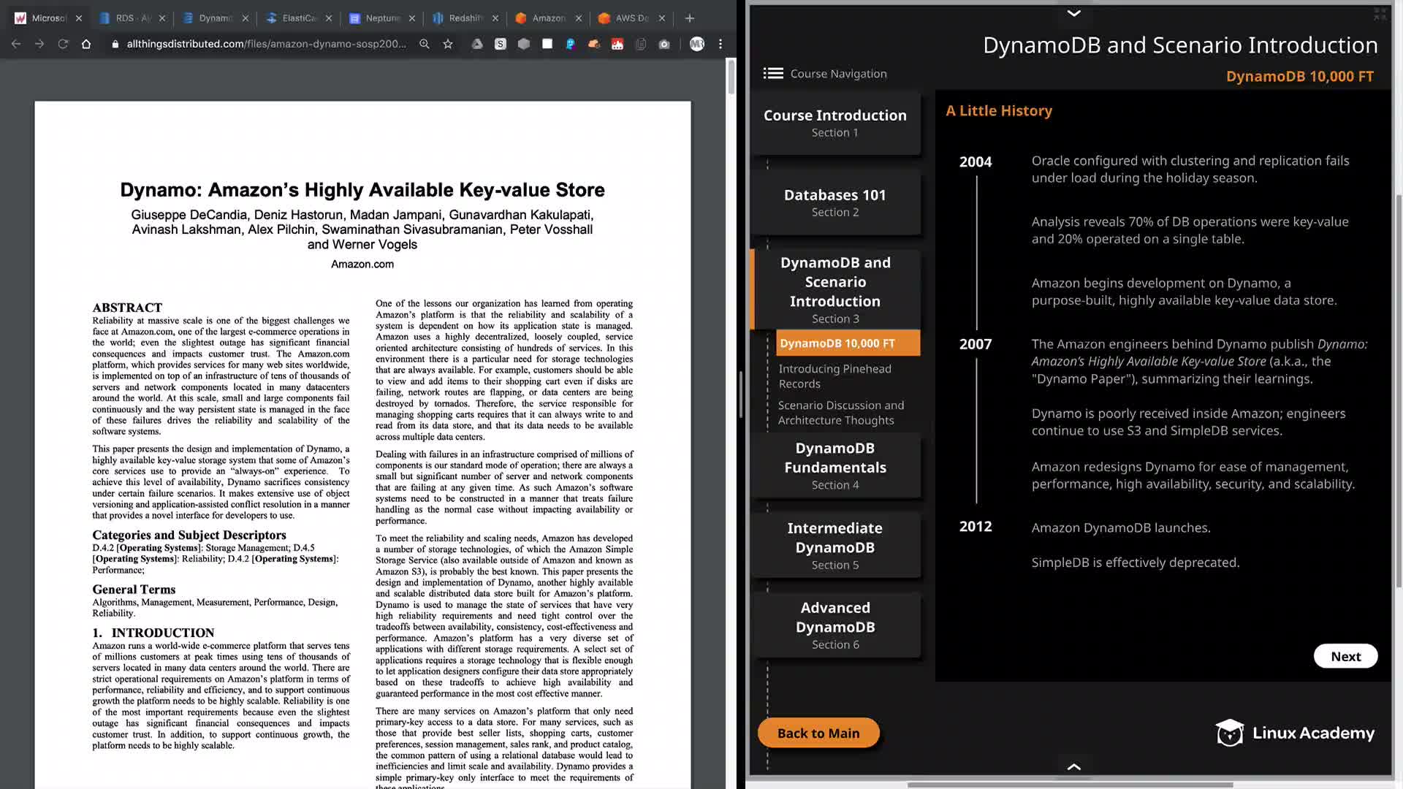Click the browser reload icon
Viewport: 1403px width, 789px height.
click(63, 44)
